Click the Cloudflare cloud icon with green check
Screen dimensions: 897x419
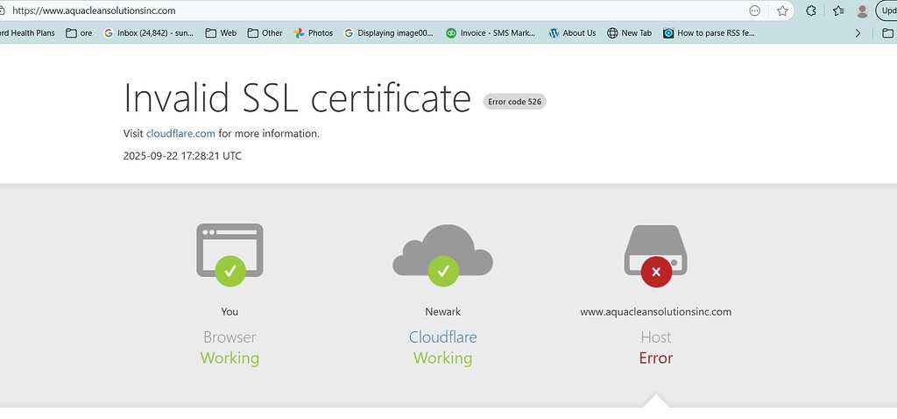442,255
